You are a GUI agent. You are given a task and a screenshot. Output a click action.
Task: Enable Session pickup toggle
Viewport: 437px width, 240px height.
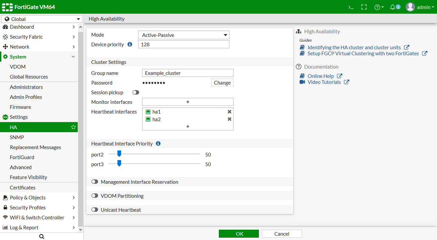click(136, 92)
